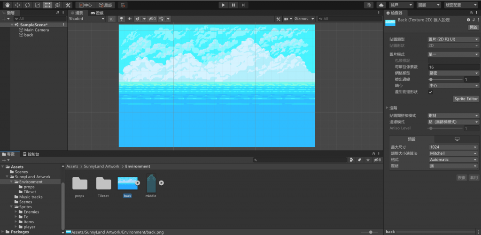Viewport: 481px width, 235px height.
Task: Click the 開啟 open button
Action: (x=473, y=27)
